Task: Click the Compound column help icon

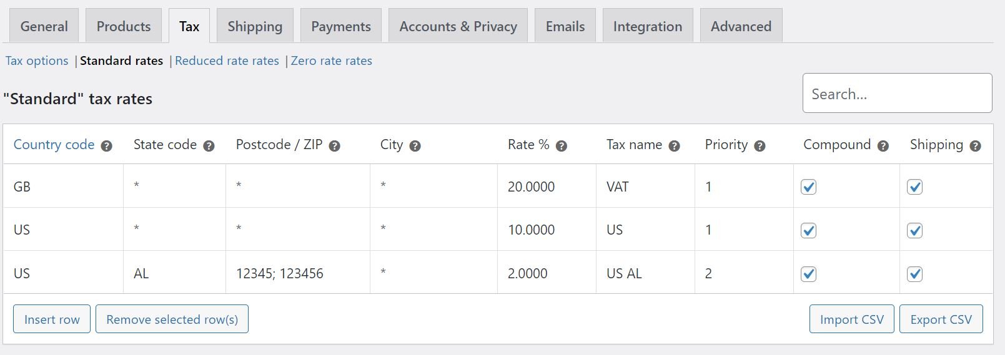Action: [883, 146]
